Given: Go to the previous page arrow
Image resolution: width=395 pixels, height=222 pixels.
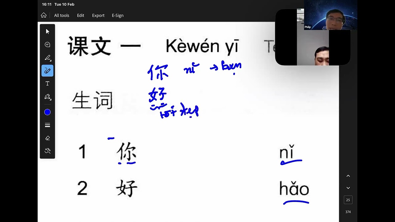Looking at the screenshot, I should coord(348,176).
